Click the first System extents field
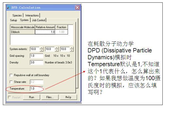Viewport: 173px width, 118px height. click(x=35, y=49)
